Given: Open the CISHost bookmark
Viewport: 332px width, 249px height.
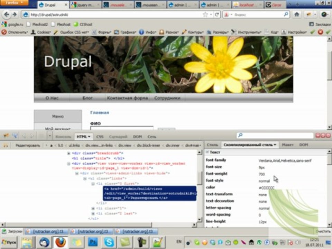Looking at the screenshot, I should pos(83,24).
